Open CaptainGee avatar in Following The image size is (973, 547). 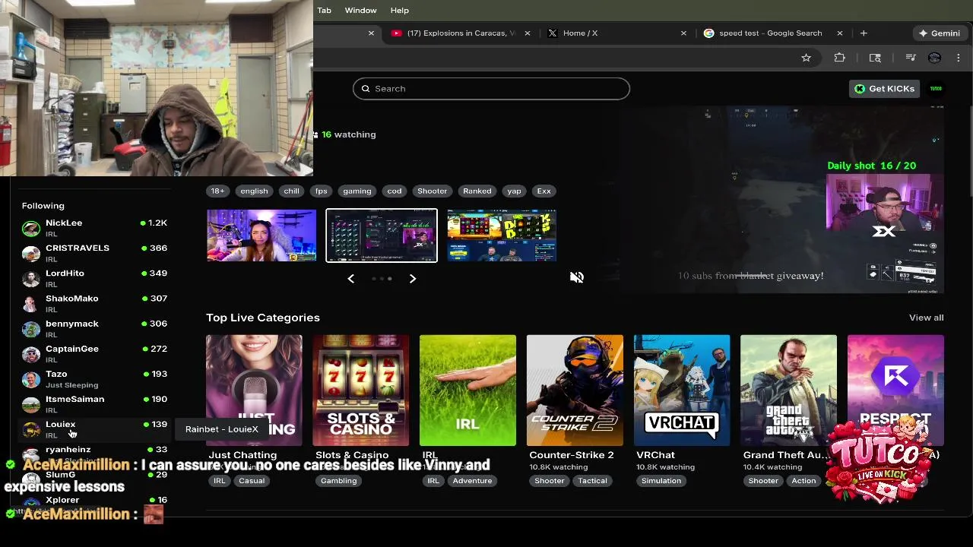click(x=31, y=354)
